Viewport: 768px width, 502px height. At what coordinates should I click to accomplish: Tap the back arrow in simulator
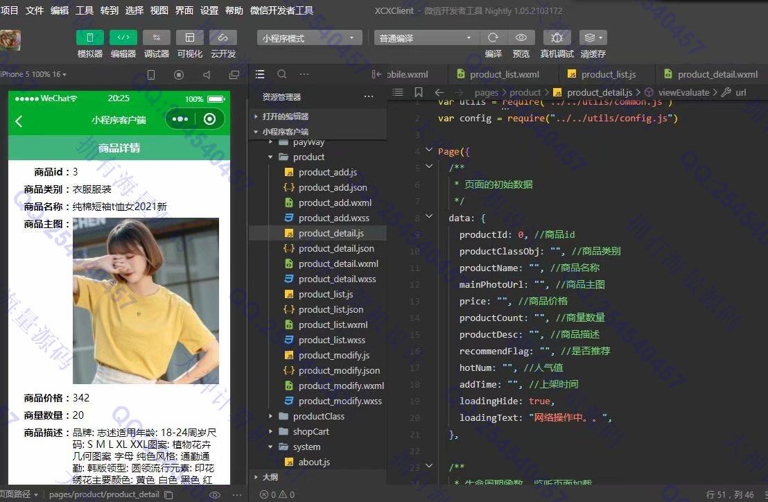pyautogui.click(x=19, y=121)
